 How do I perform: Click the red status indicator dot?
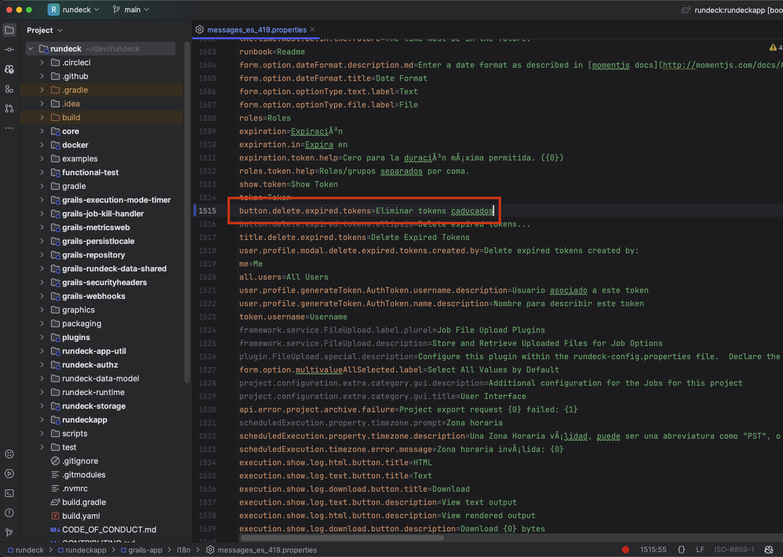pos(626,550)
